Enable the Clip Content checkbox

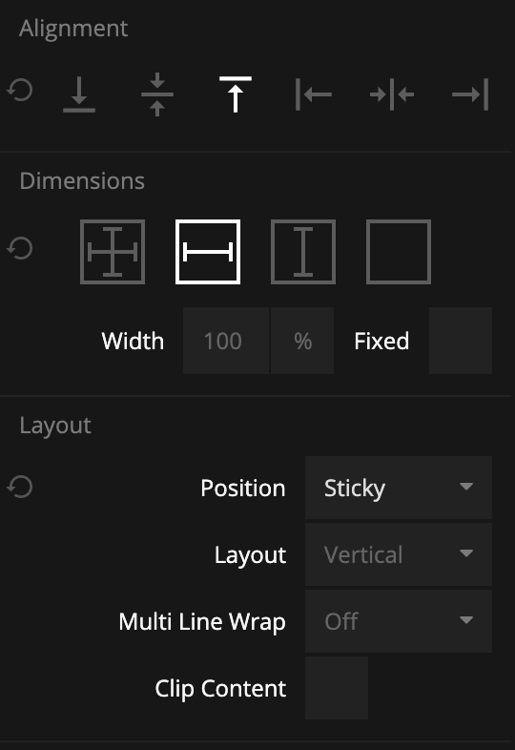click(337, 688)
